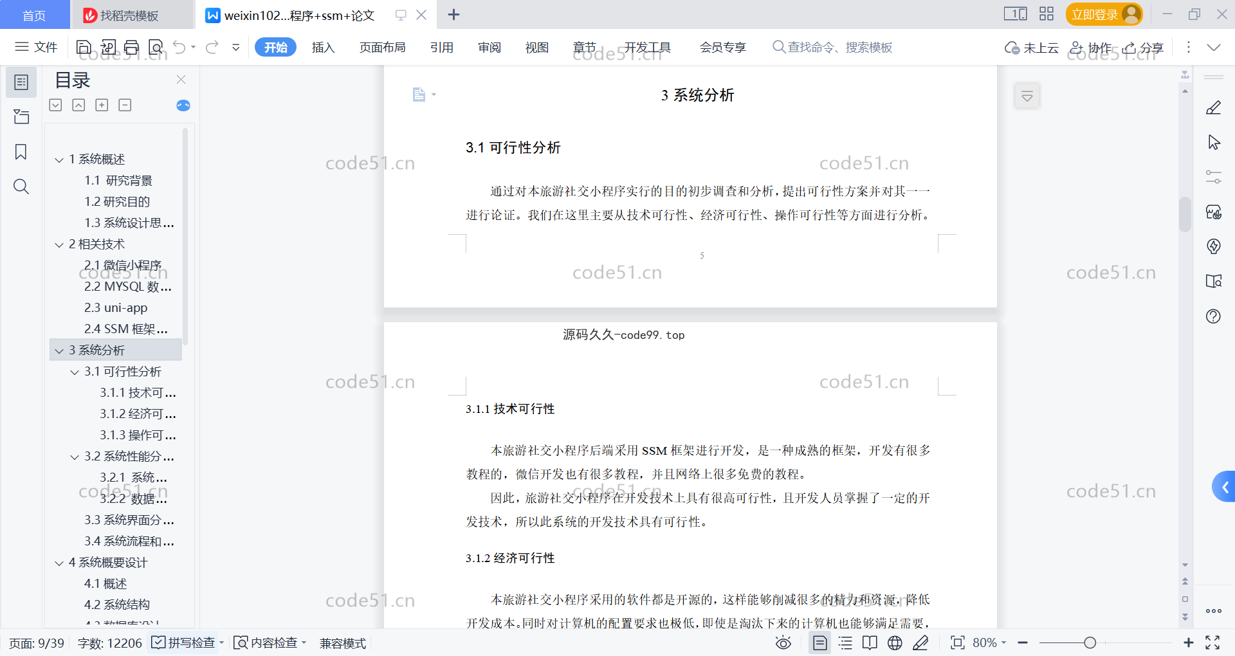
Task: Click the demote heading minus icon
Action: 125,105
